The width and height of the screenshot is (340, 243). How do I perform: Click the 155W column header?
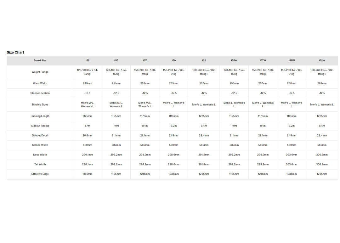[x=234, y=60]
